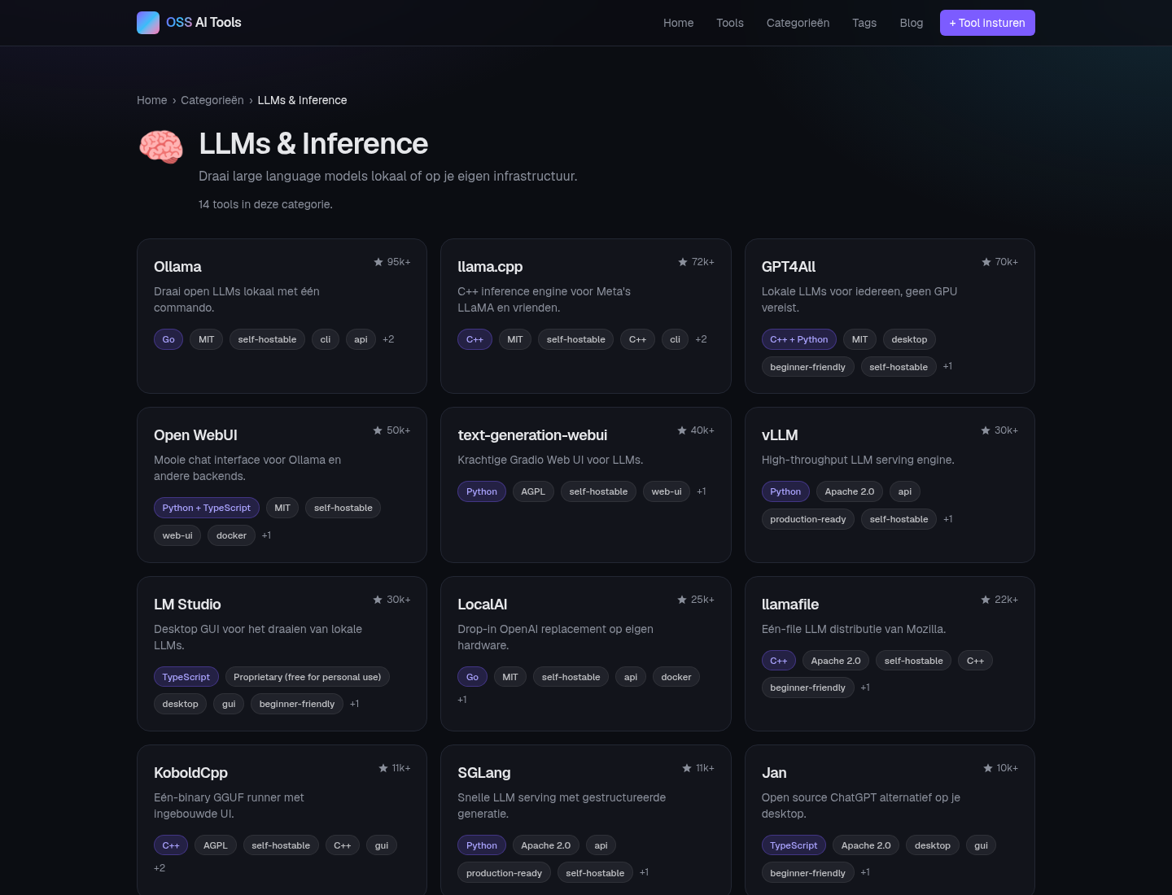1172x895 pixels.
Task: Select the docker tag on the Open WebUI card
Action: click(231, 535)
